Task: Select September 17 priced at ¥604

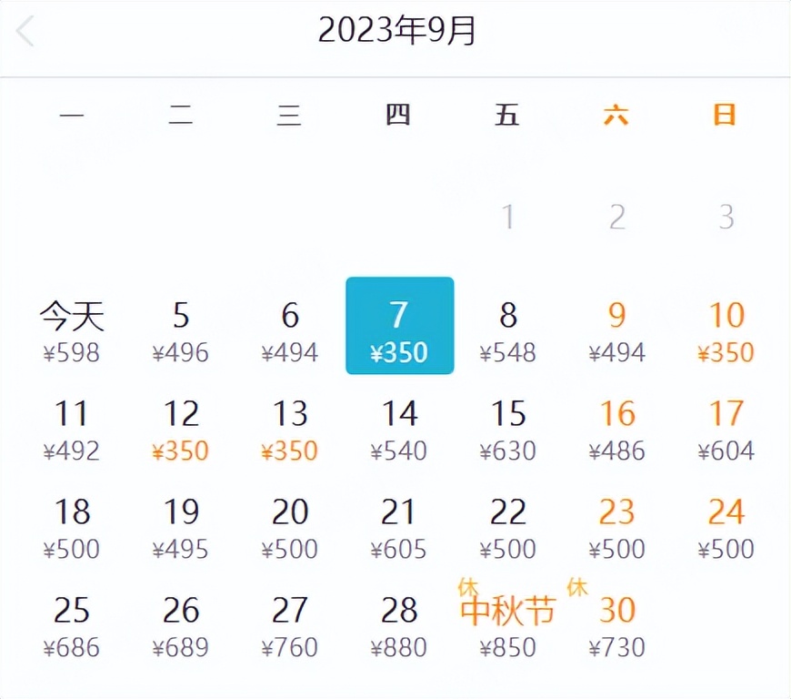Action: (x=726, y=429)
